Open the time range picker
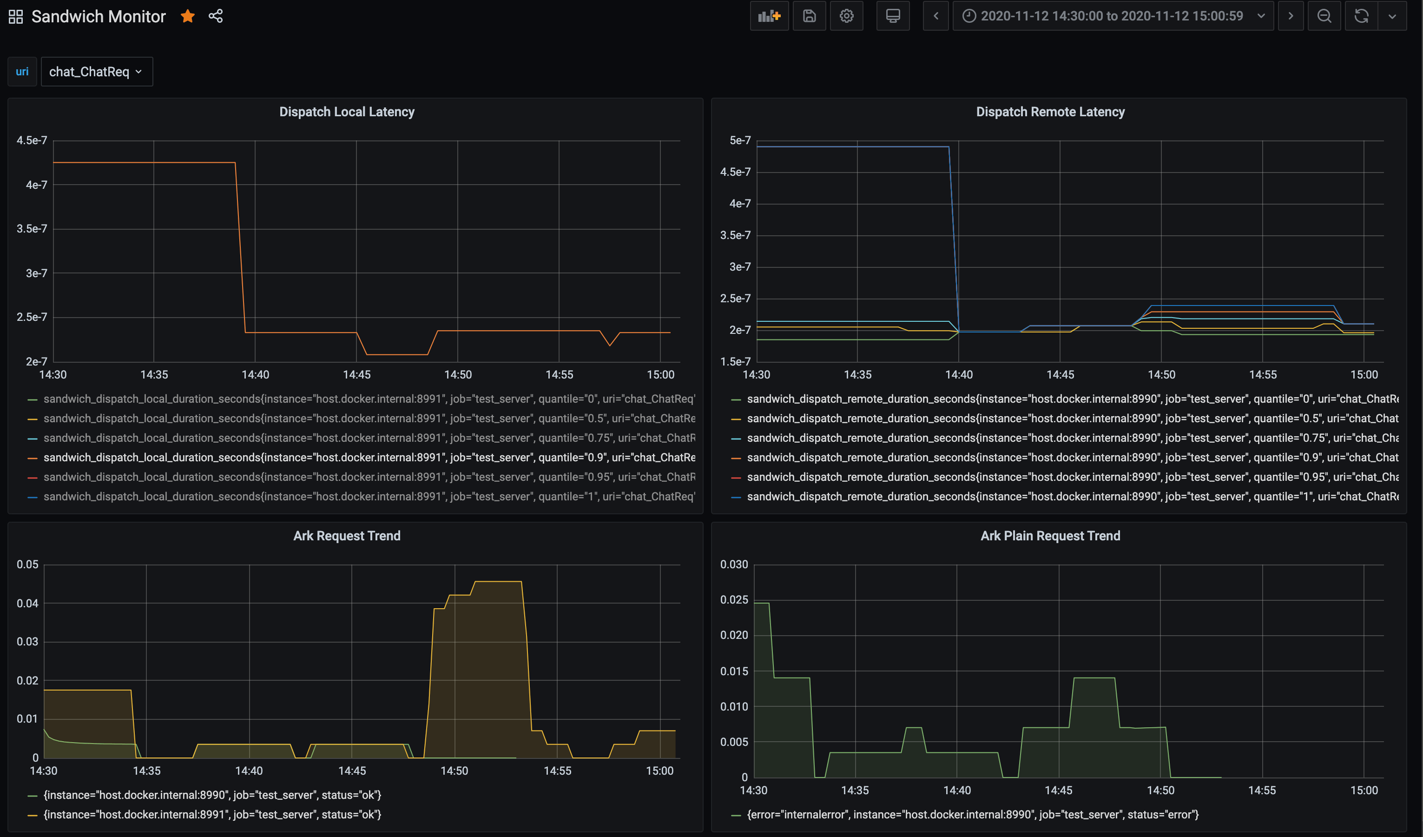Screen dimensions: 1423x837 tap(1112, 16)
